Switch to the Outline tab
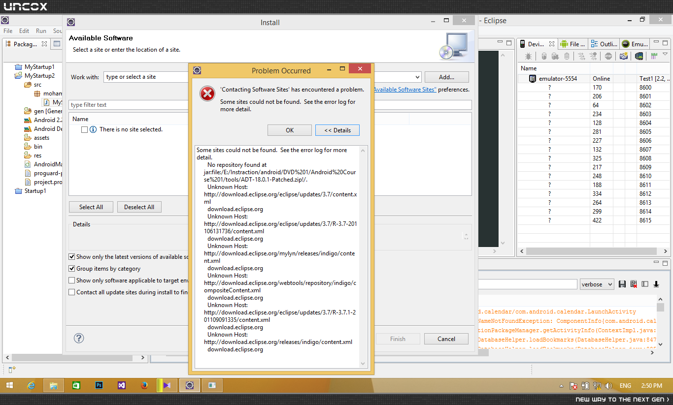 (604, 44)
